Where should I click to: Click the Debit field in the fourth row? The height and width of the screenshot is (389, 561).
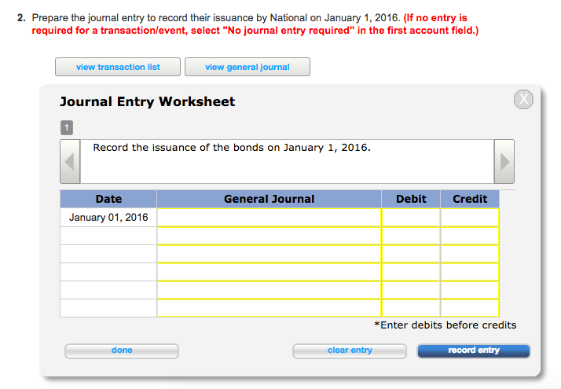[x=411, y=272]
